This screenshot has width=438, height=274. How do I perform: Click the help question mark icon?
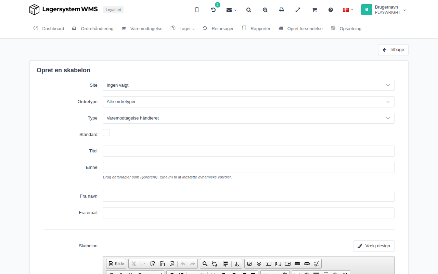[331, 10]
